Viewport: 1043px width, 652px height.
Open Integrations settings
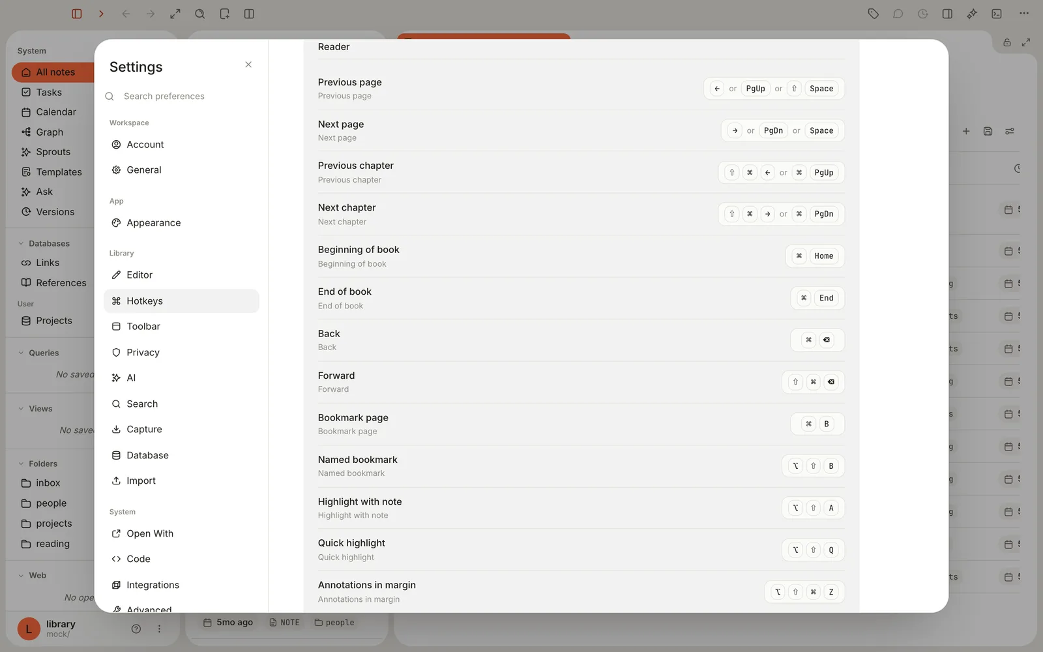[x=181, y=585]
